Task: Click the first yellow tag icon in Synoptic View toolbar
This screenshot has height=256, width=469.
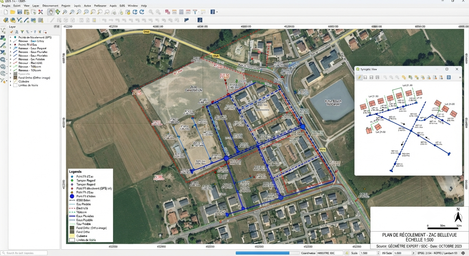Action: 404,77
